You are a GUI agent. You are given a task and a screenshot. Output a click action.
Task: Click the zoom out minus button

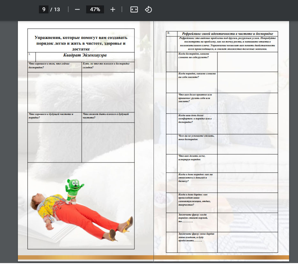click(77, 9)
